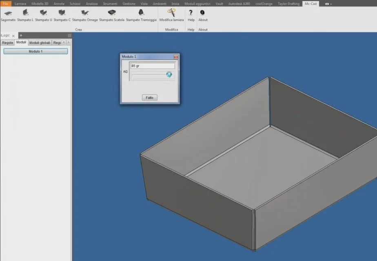This screenshot has height=261, width=377.
Task: Choose the Stampato L tool
Action: (x=25, y=15)
